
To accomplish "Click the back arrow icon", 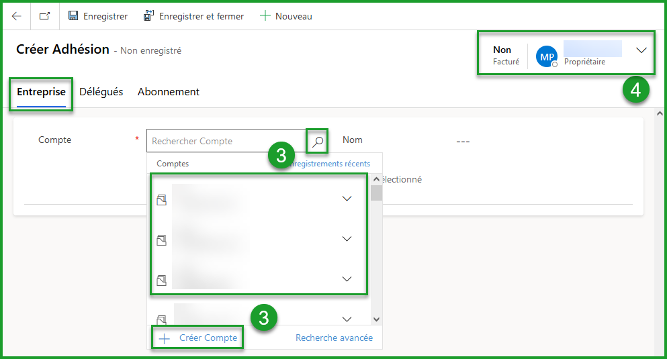I will click(17, 16).
